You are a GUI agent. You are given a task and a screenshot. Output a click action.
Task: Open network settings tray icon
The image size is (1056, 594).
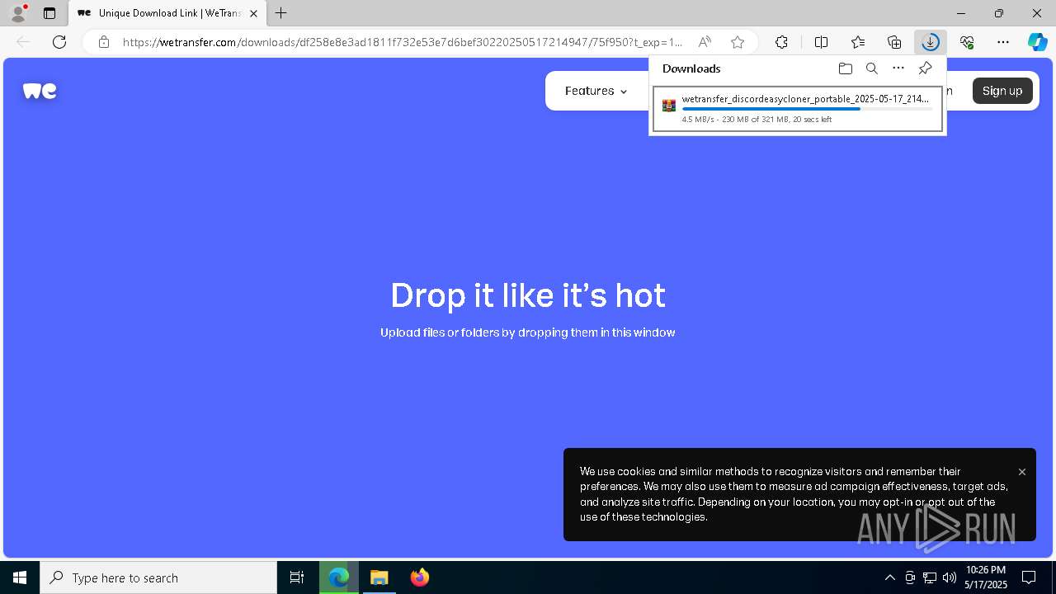coord(930,577)
